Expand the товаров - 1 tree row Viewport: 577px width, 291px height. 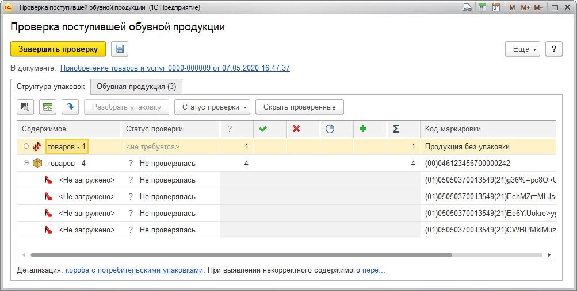26,146
